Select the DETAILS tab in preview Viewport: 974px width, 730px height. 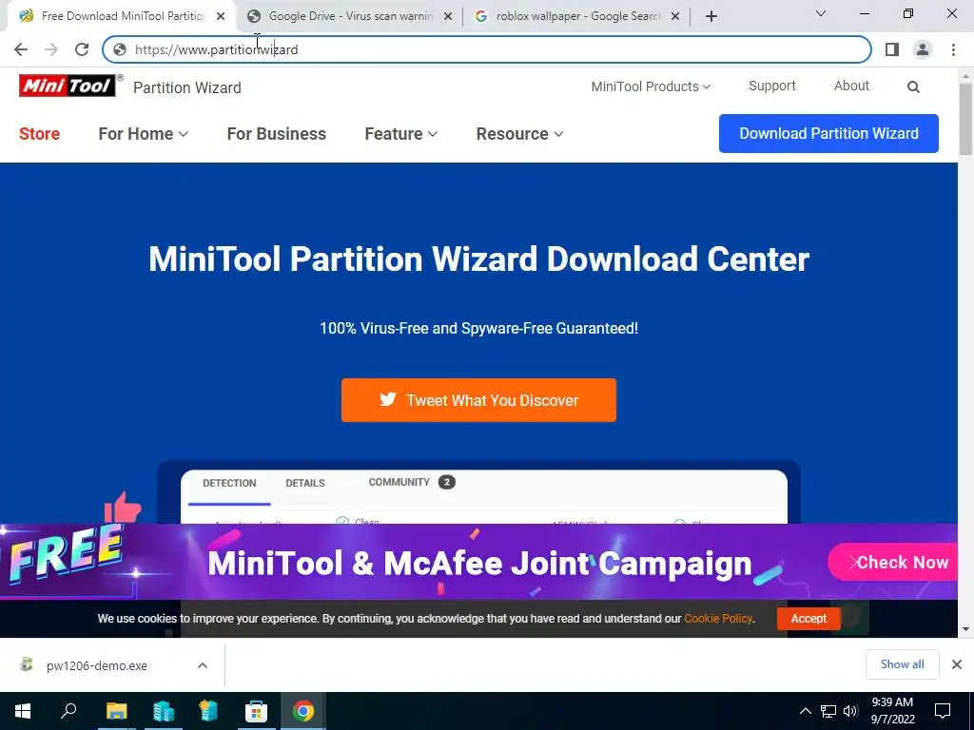(305, 483)
